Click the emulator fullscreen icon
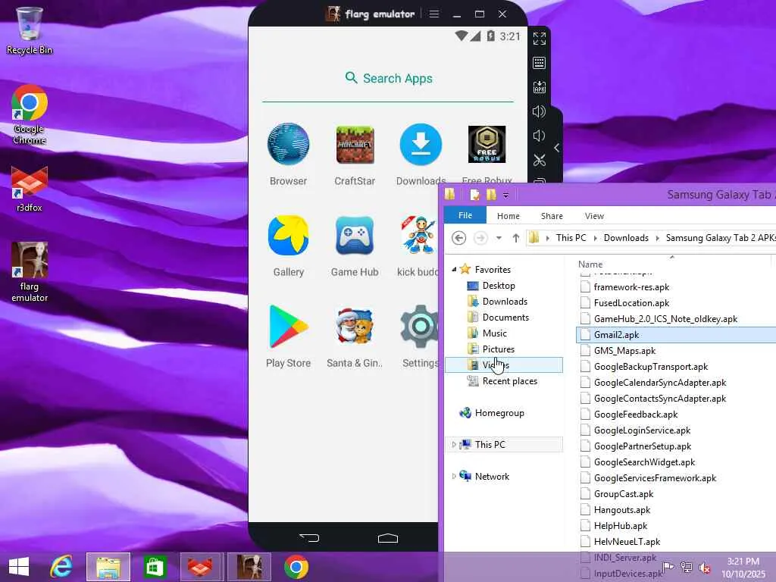Screen dimensions: 776x582 point(540,39)
